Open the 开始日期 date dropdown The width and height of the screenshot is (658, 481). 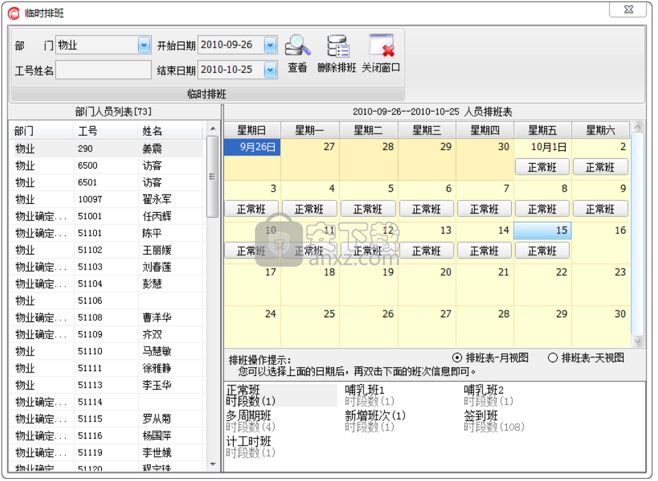(271, 45)
